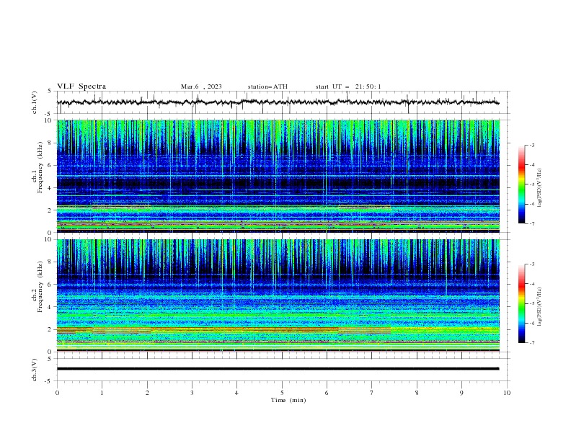This screenshot has height=441, width=571.
Task: Click the "6" kHz tick on the ch.1 frequency axis
Action: [50, 166]
